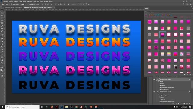Select the Horizontal Type tool

pyautogui.click(x=2, y=52)
